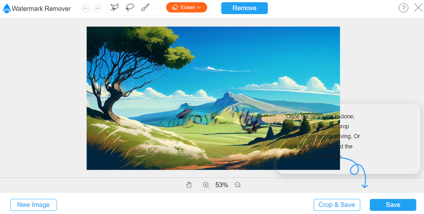Zoom in with the plus magnifier
Image resolution: width=424 pixels, height=214 pixels.
point(206,185)
